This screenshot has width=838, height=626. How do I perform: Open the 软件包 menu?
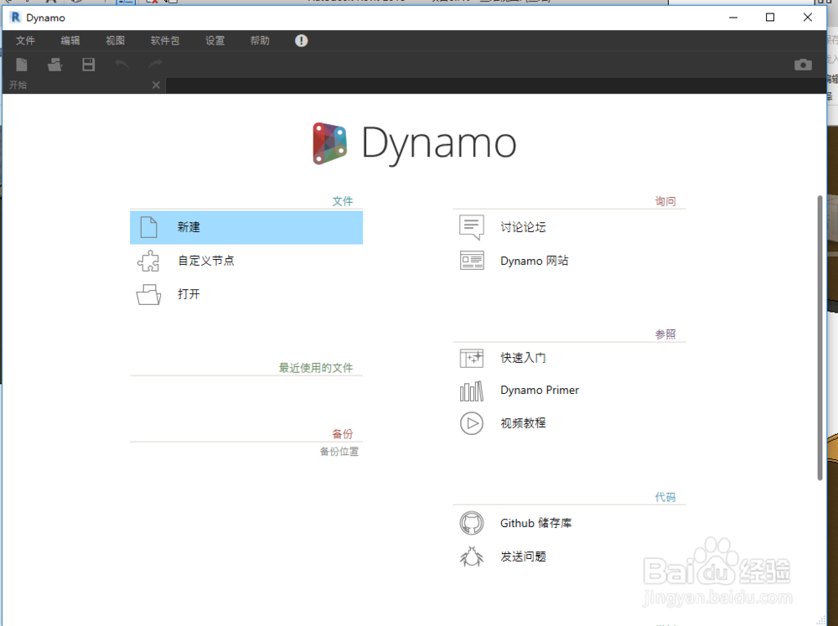165,40
